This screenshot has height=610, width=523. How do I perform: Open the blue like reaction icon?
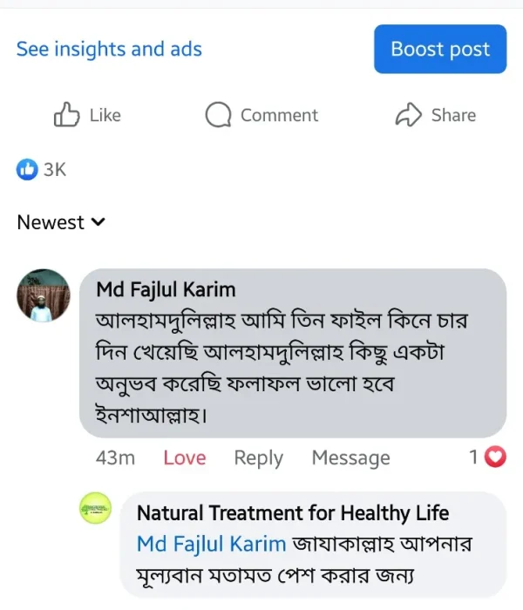tap(27, 169)
